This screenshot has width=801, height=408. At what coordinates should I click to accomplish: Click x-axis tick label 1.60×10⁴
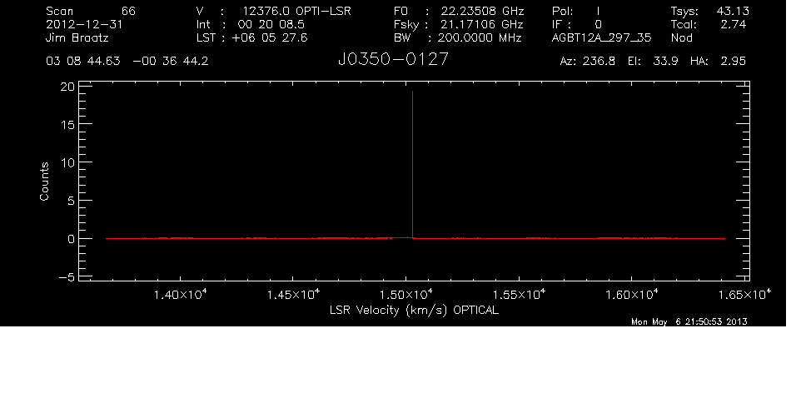click(632, 295)
